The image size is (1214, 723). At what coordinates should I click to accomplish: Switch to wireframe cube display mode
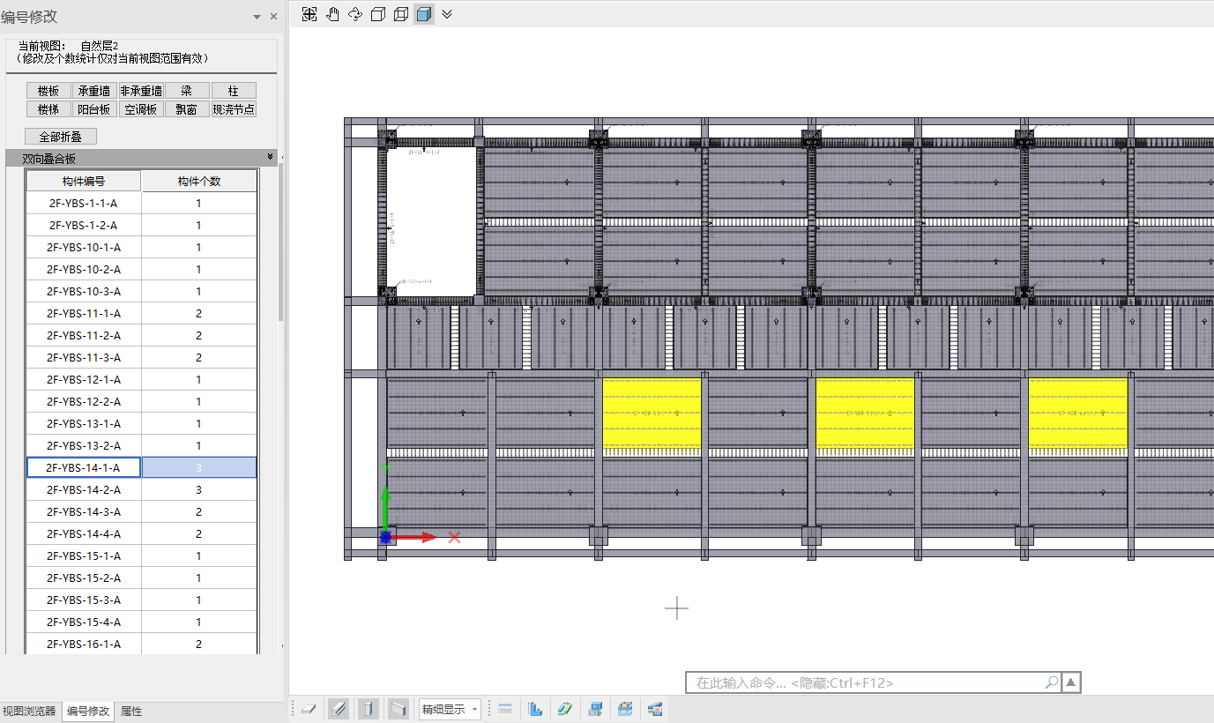401,14
